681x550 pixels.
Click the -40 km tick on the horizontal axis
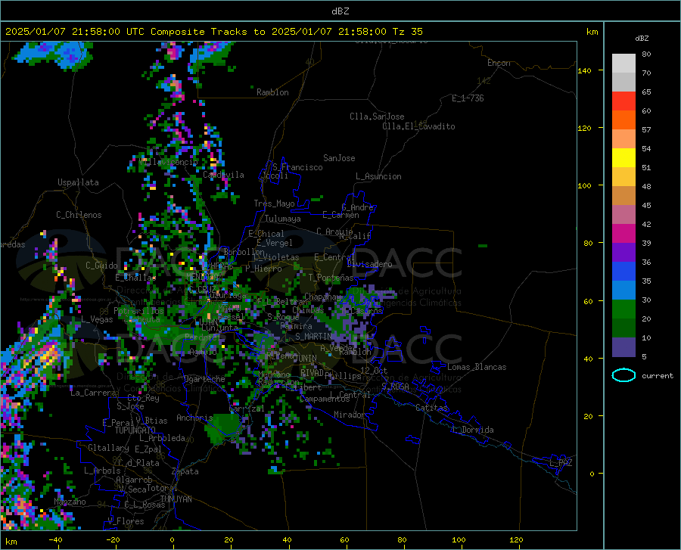click(55, 540)
